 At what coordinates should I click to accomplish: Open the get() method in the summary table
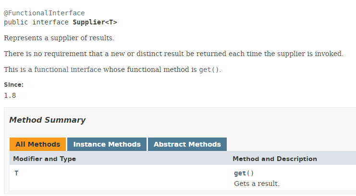point(240,173)
